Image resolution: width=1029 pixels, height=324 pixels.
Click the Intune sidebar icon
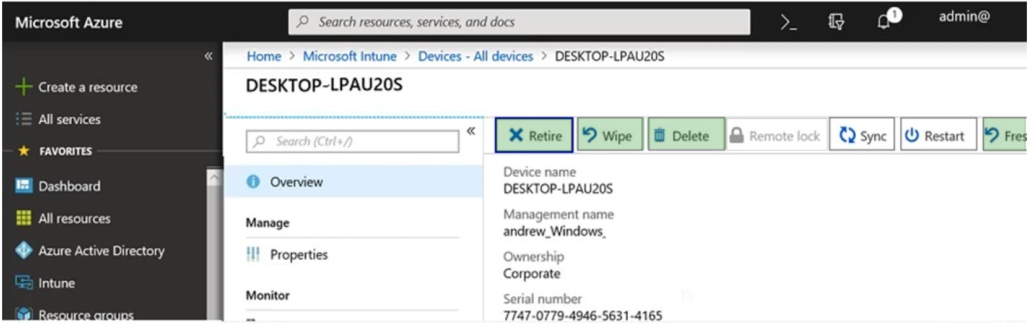click(x=24, y=283)
